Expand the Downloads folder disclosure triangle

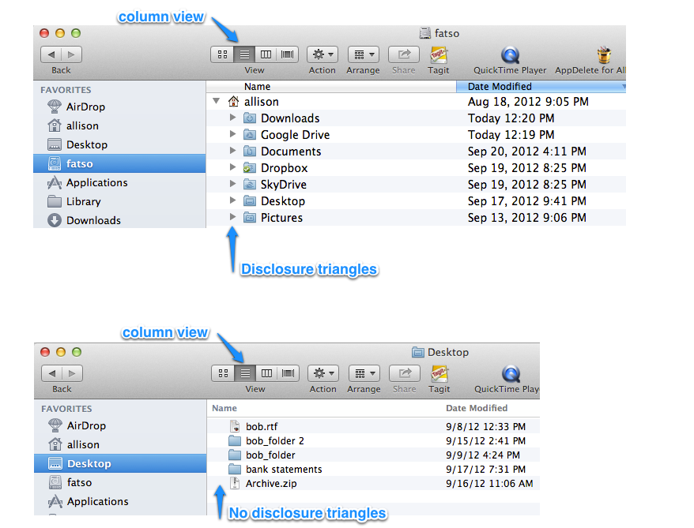[232, 118]
